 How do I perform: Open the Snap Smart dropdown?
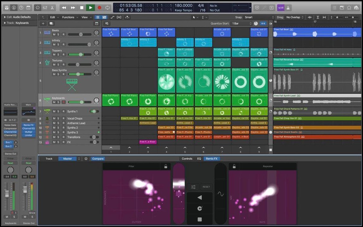(x=259, y=17)
